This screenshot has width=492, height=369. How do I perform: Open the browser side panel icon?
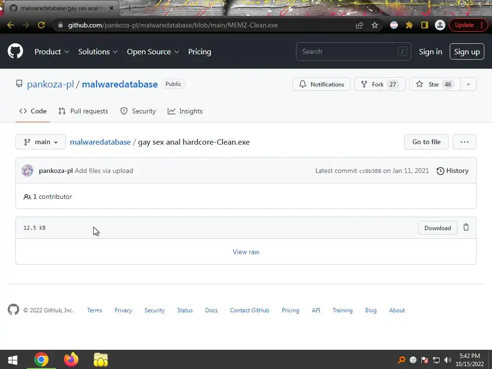425,25
